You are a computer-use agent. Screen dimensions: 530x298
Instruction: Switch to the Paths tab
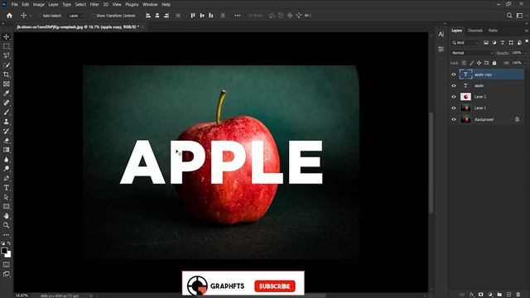point(494,31)
